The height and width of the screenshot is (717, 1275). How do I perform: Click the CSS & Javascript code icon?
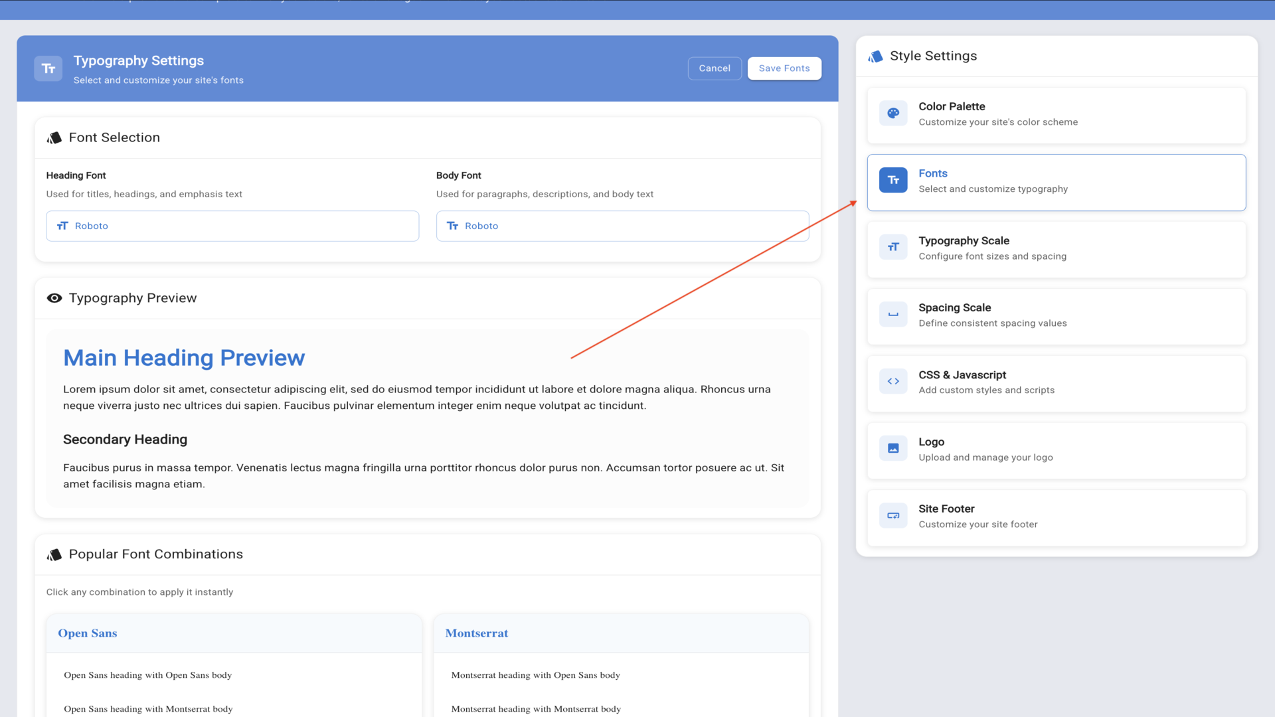(893, 382)
